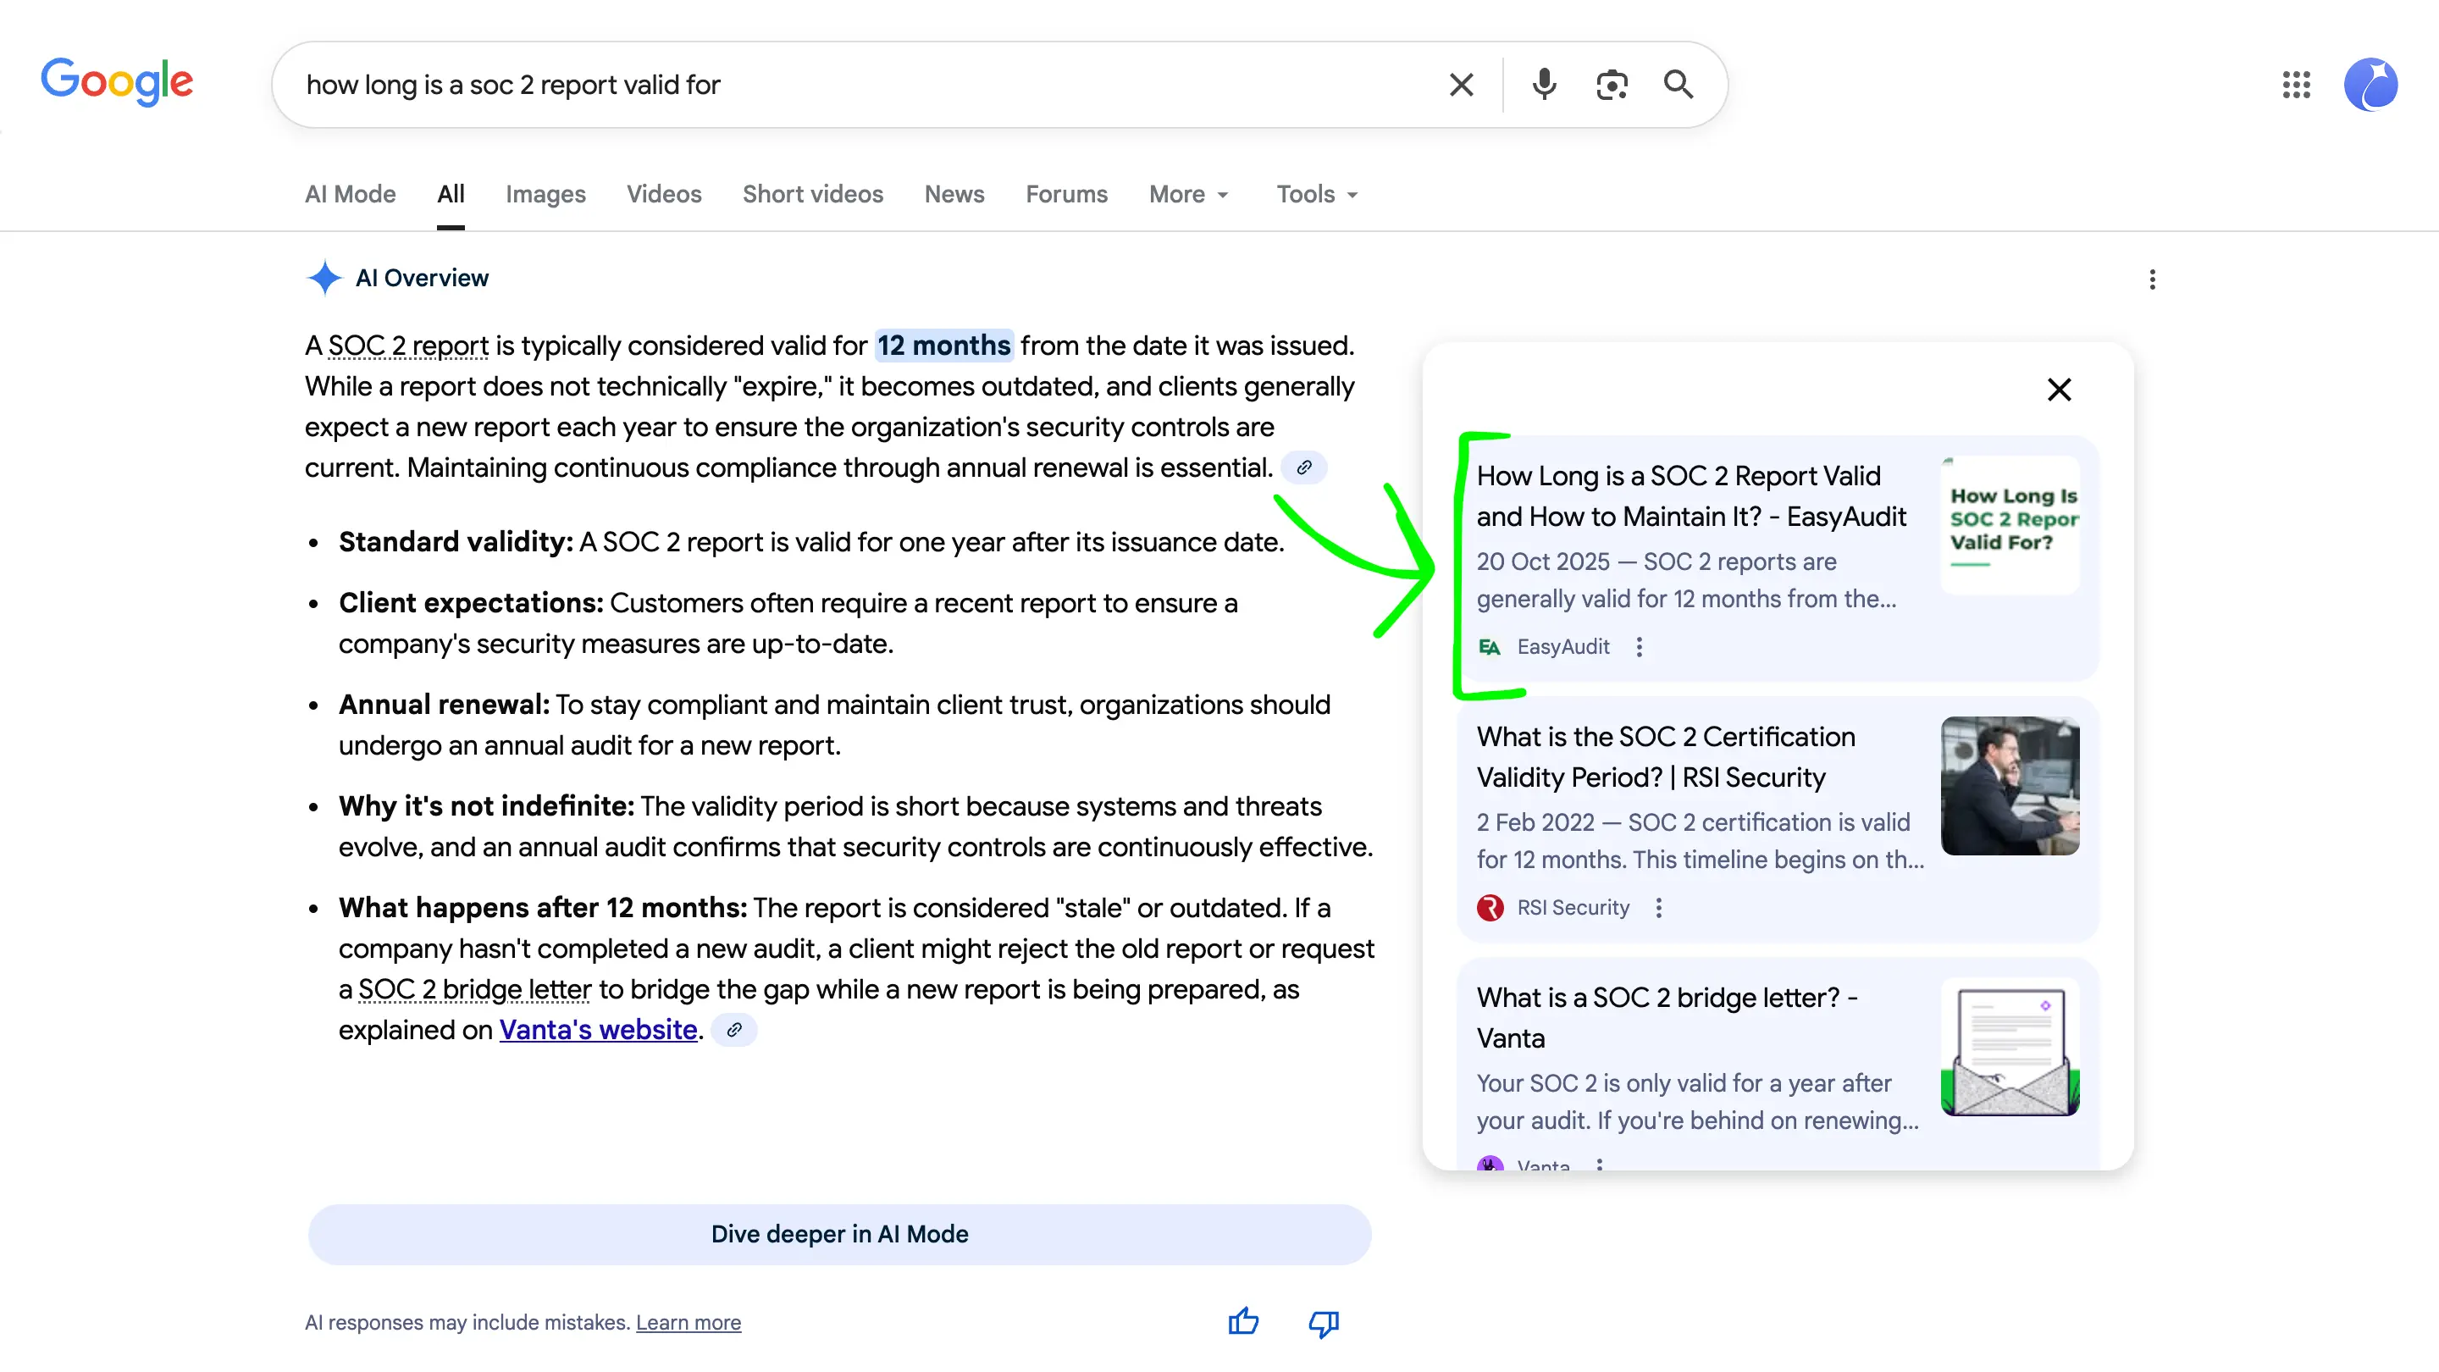
Task: Open RSI Security article thumbnail image
Action: [2009, 786]
